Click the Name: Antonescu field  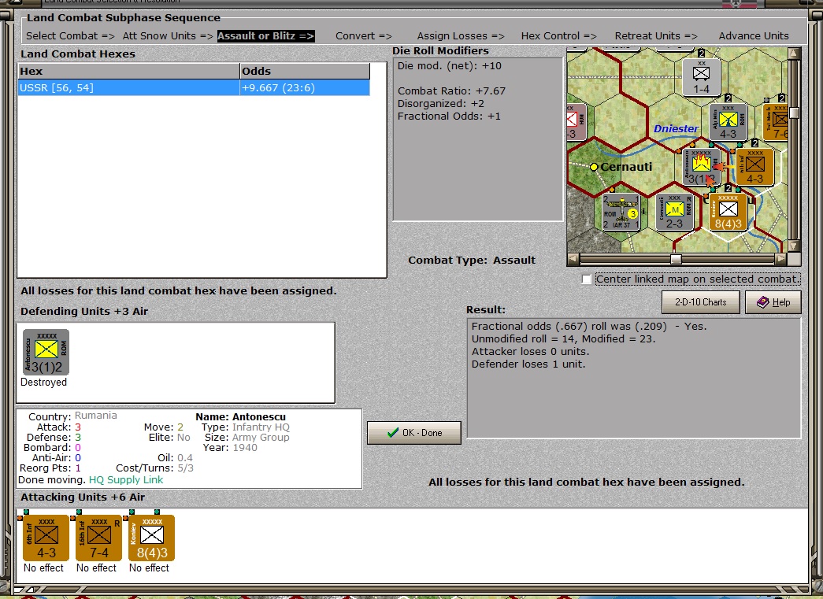point(241,417)
